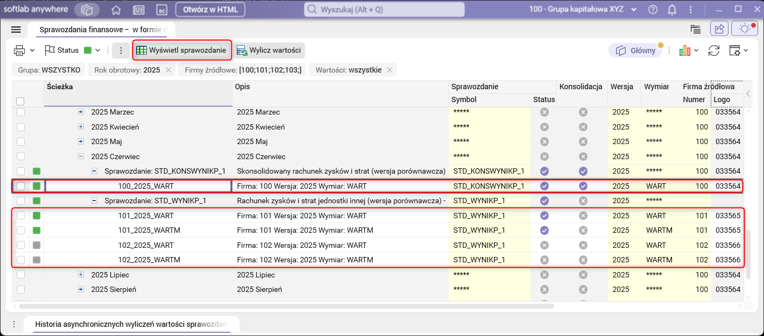Collapse Sprawozdanie: STD_WYNIKP_1 node
This screenshot has height=336, width=764.
click(94, 201)
